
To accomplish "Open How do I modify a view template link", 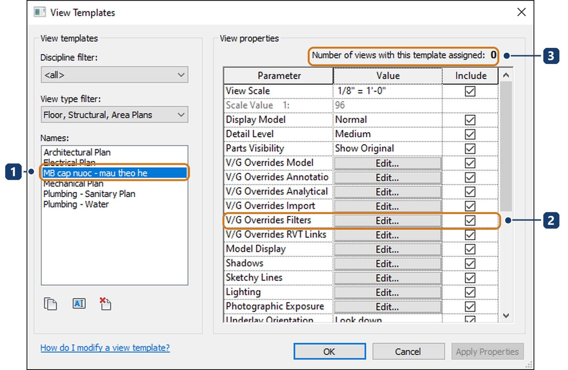I will pyautogui.click(x=105, y=348).
